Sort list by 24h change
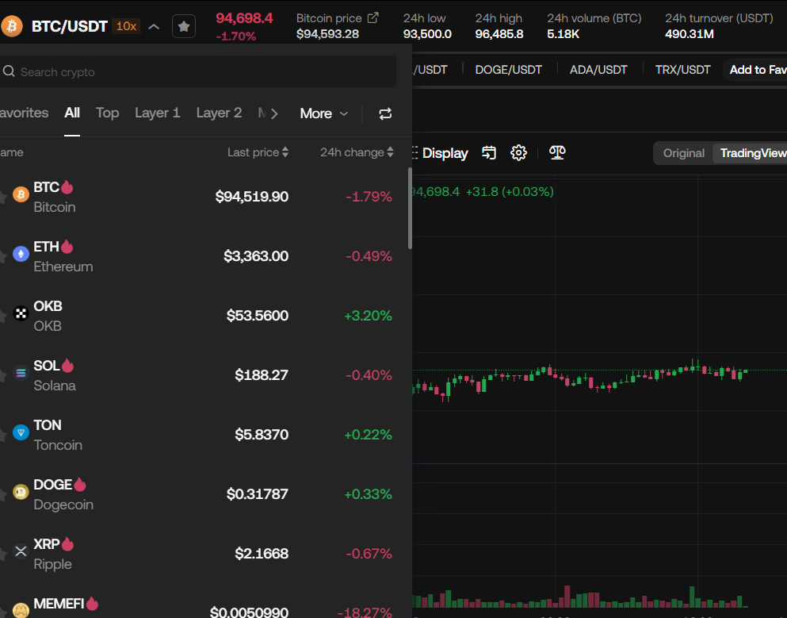Image resolution: width=787 pixels, height=618 pixels. pyautogui.click(x=357, y=152)
